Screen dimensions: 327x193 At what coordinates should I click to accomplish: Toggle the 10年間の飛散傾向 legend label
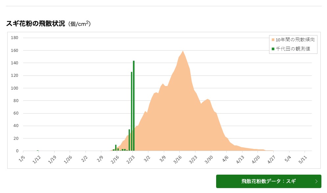pyautogui.click(x=295, y=40)
